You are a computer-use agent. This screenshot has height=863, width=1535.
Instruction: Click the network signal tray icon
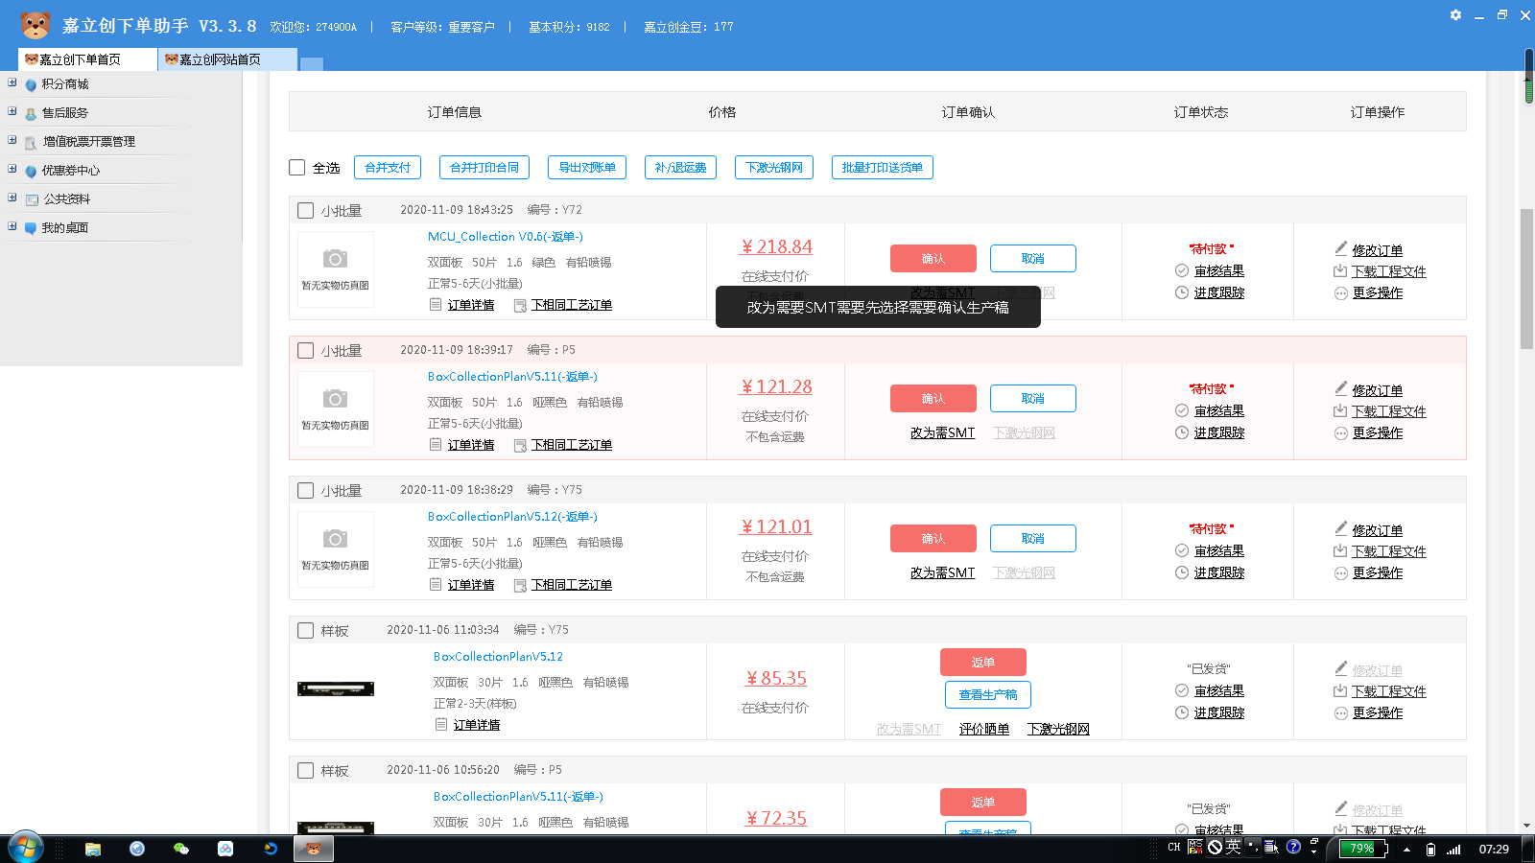[1453, 849]
